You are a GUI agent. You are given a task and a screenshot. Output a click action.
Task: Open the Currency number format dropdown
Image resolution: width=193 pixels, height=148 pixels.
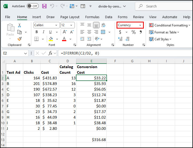coord(140,25)
